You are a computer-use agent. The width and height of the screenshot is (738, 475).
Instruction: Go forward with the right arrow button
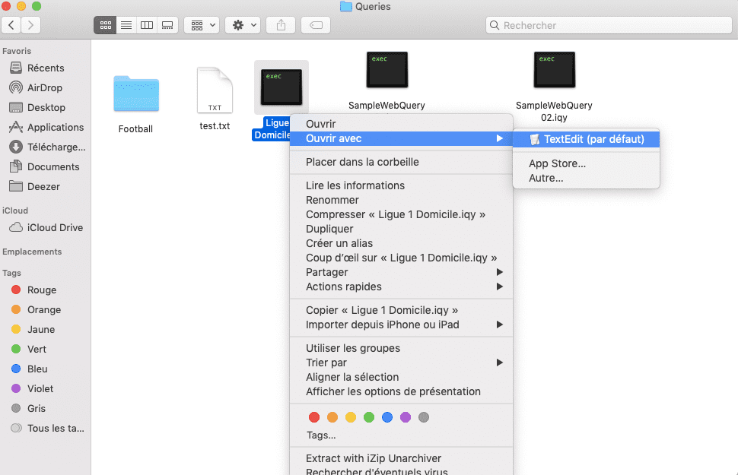[x=30, y=25]
